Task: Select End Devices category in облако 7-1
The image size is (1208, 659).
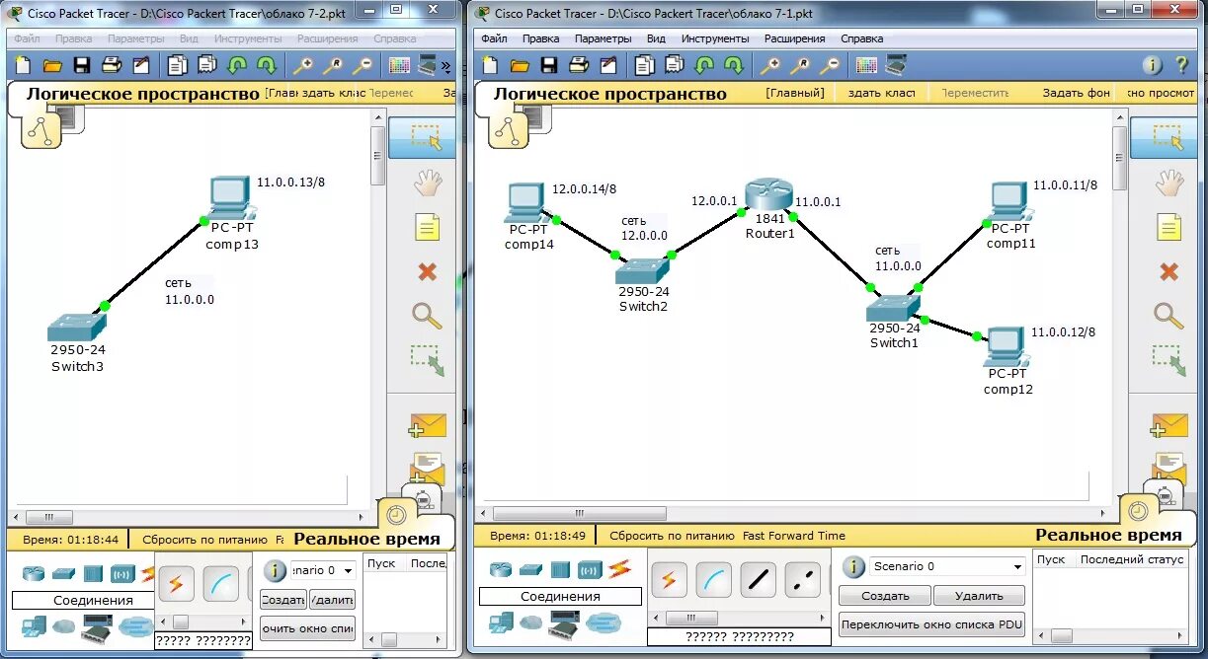Action: (x=501, y=622)
